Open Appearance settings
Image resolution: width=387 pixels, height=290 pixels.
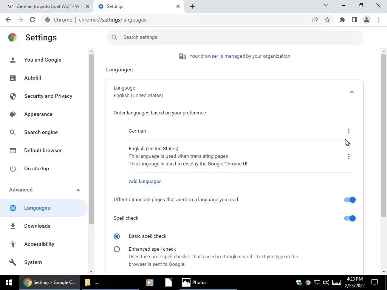38,114
